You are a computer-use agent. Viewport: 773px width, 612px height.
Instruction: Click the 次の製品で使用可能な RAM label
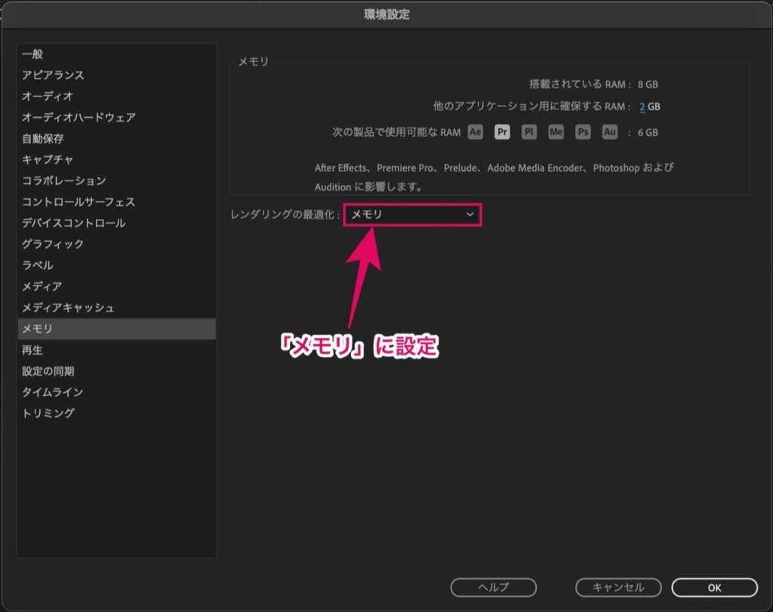pyautogui.click(x=396, y=133)
